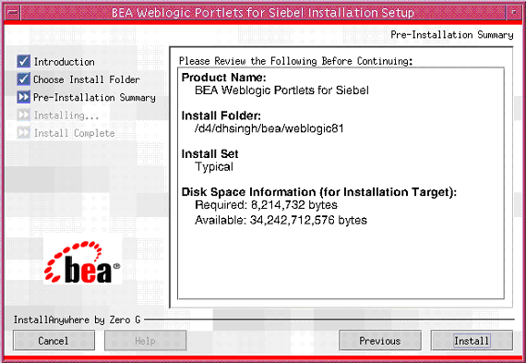This screenshot has height=363, width=526.
Task: Click the Pre-Installation Summary arrow icon
Action: coord(23,97)
